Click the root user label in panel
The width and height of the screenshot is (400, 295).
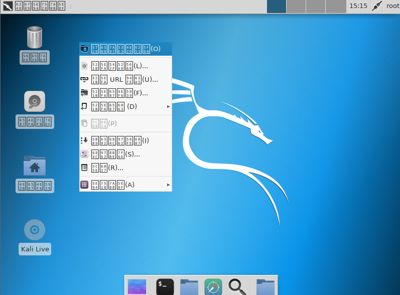click(x=393, y=6)
